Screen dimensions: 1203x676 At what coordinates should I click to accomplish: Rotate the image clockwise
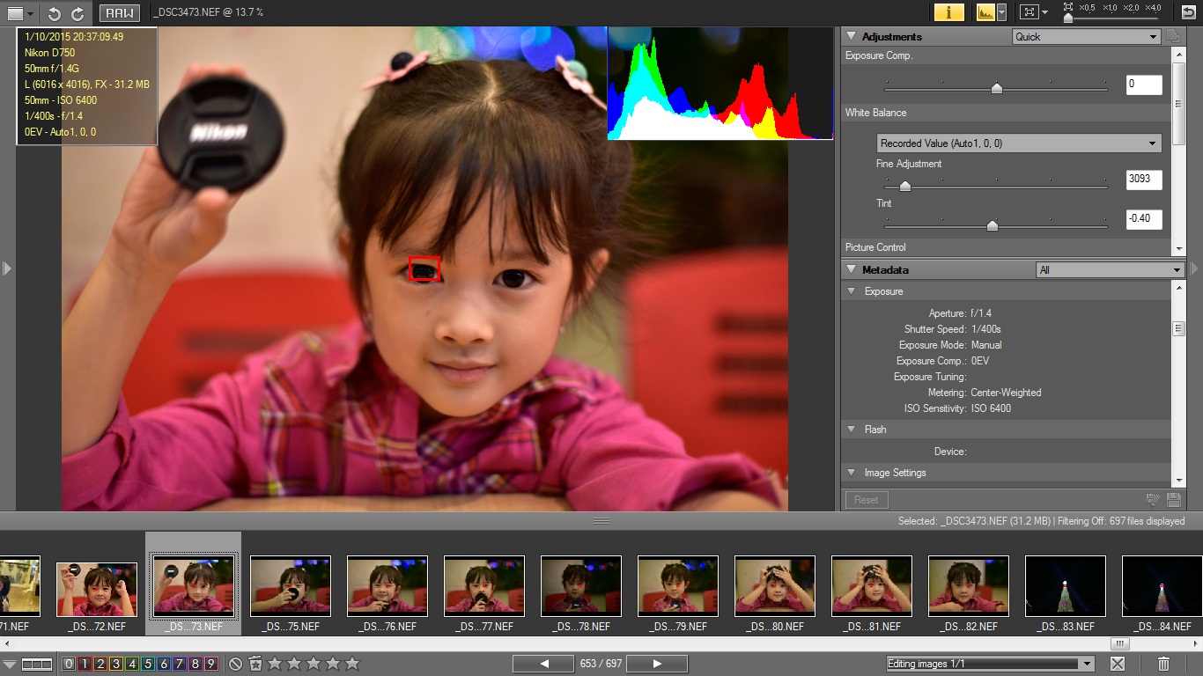point(77,13)
